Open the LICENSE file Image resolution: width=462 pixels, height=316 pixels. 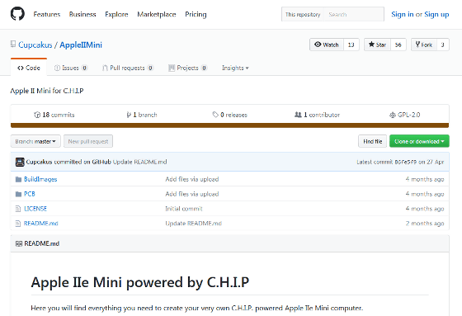(35, 209)
